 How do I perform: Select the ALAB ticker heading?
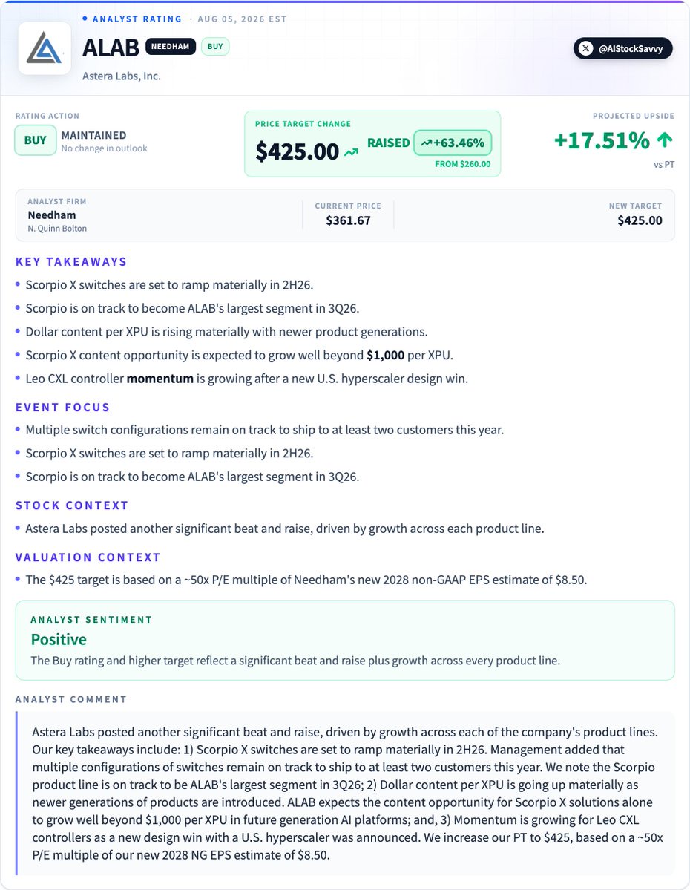coord(111,48)
